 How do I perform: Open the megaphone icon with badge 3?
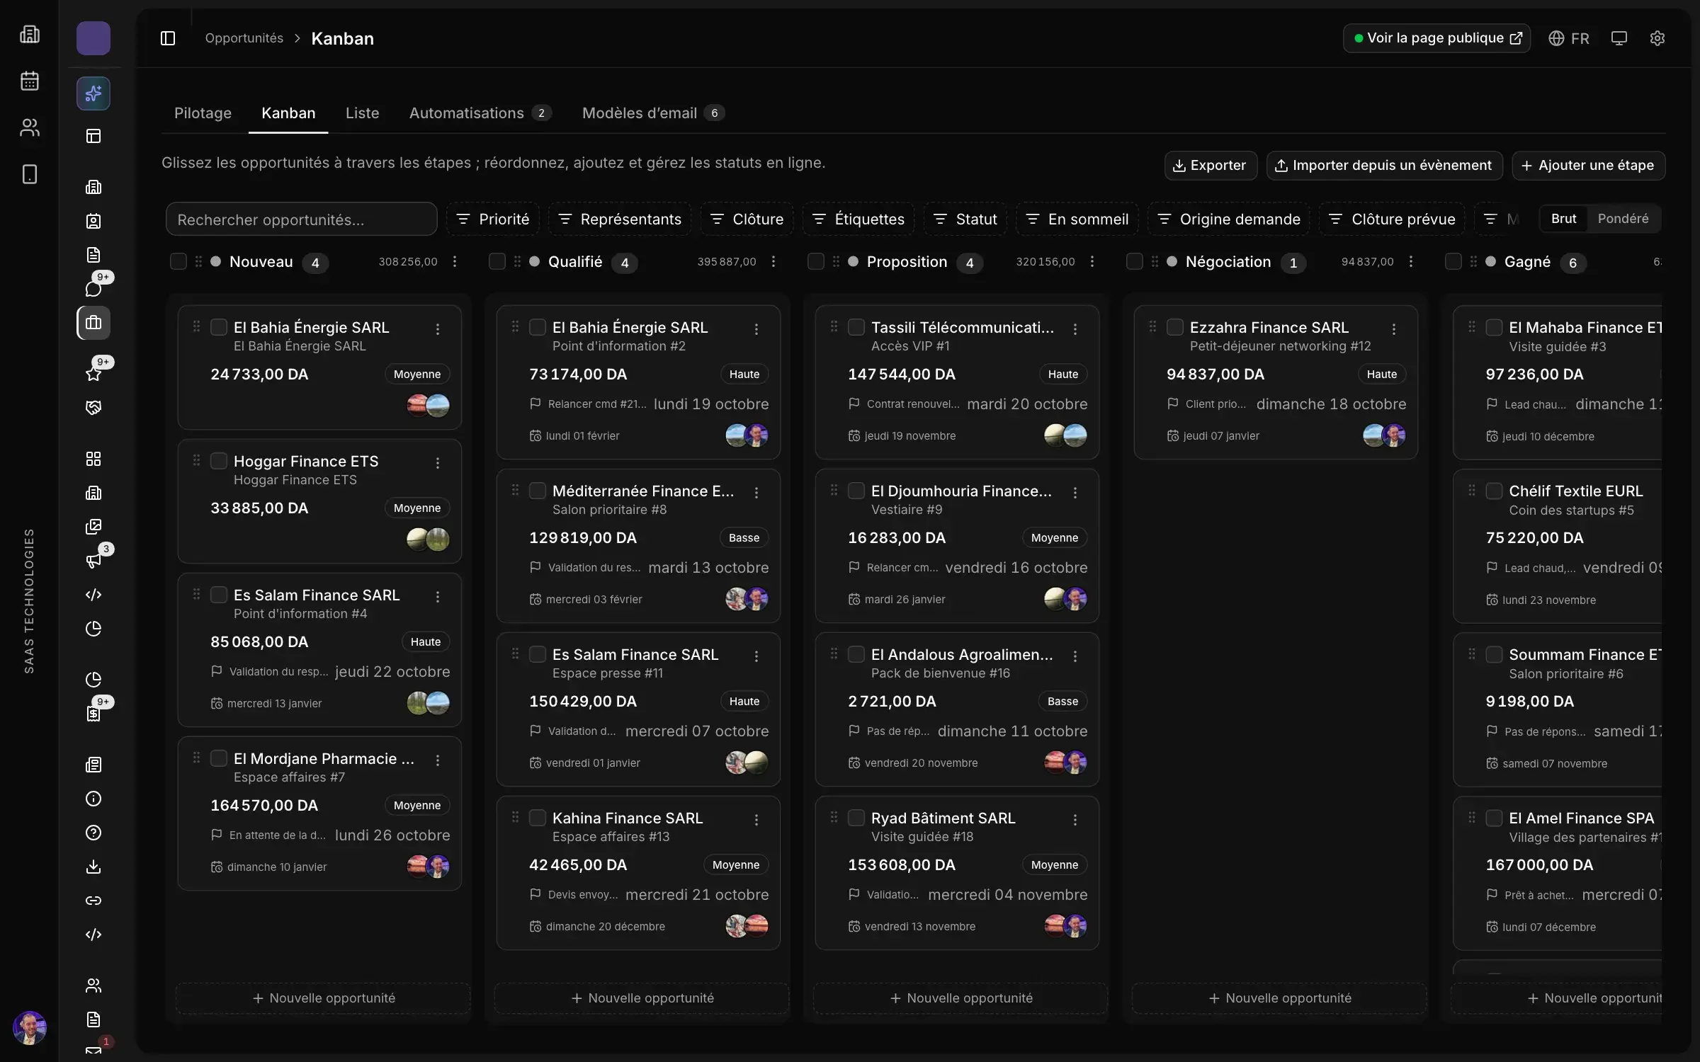(93, 561)
